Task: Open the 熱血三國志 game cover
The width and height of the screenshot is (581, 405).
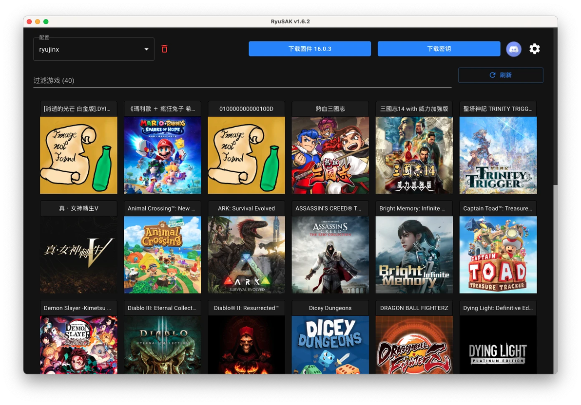Action: click(330, 155)
